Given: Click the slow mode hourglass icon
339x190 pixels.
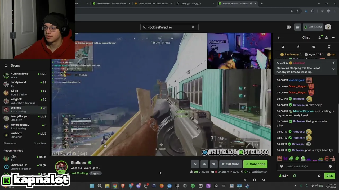Looking at the screenshot, I should (x=329, y=47).
